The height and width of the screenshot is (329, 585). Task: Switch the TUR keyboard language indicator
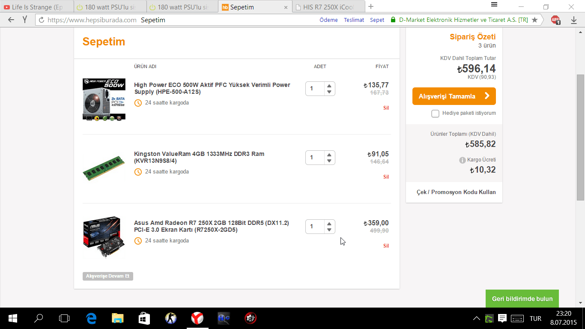[x=535, y=319]
